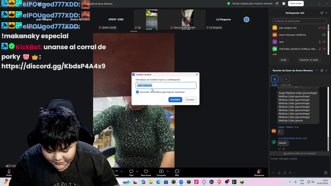Screen dimensions: 331x186
Task: Open the Más options menu
Action: tap(177, 173)
